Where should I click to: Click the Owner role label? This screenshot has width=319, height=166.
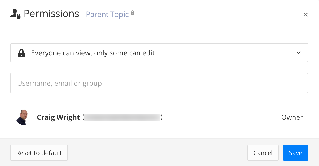[x=292, y=117]
